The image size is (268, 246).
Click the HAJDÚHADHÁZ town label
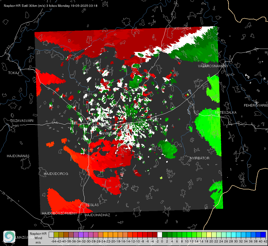point(97,215)
